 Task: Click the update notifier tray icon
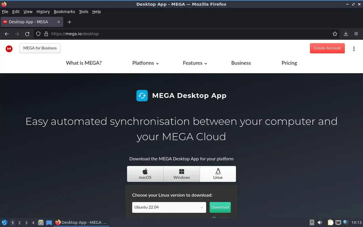345,222
